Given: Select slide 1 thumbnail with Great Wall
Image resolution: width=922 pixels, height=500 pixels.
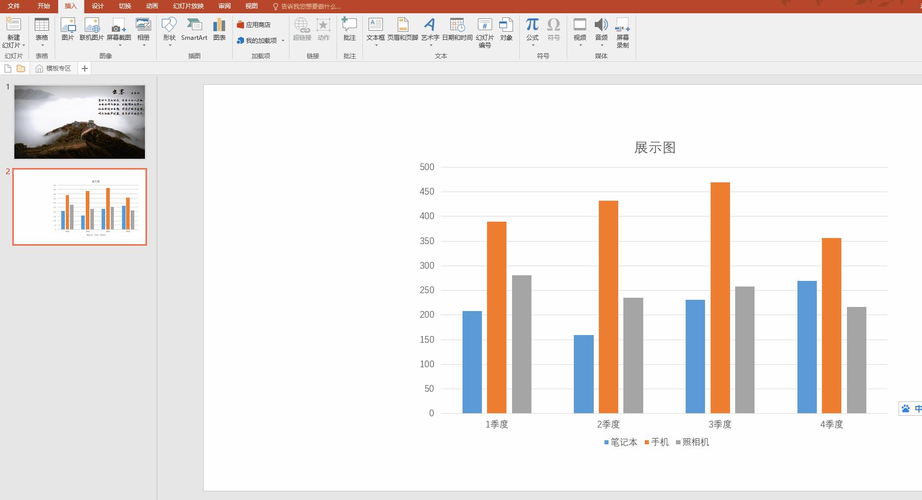Looking at the screenshot, I should pos(80,122).
